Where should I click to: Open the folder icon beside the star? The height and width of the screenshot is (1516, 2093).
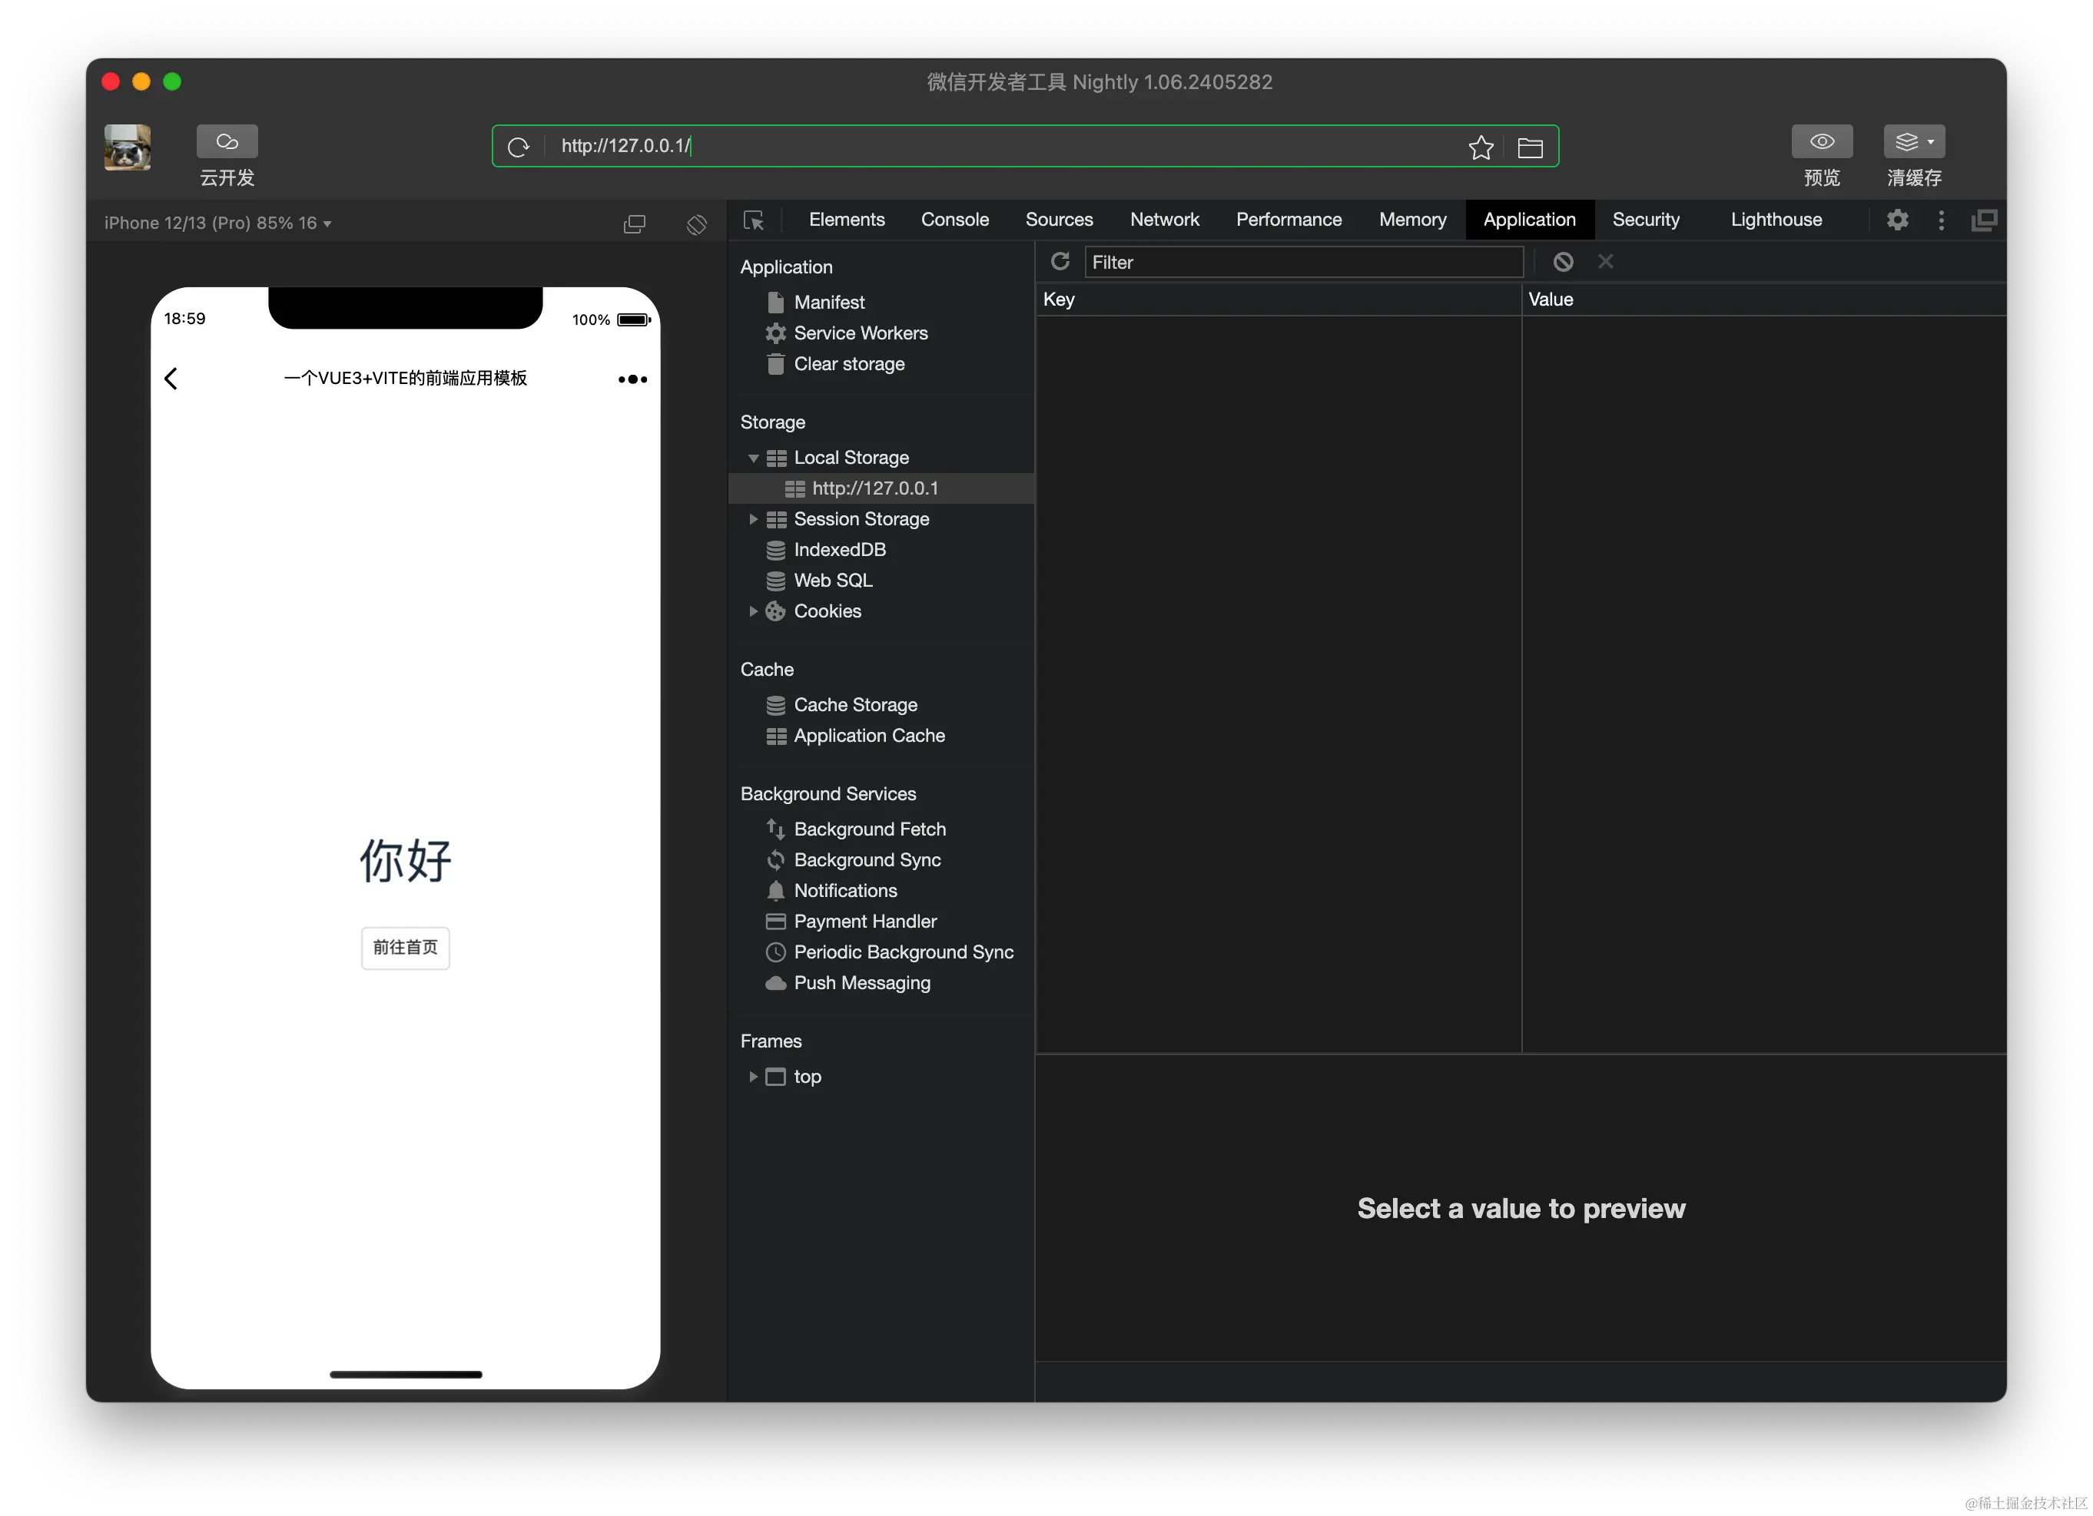click(x=1529, y=147)
